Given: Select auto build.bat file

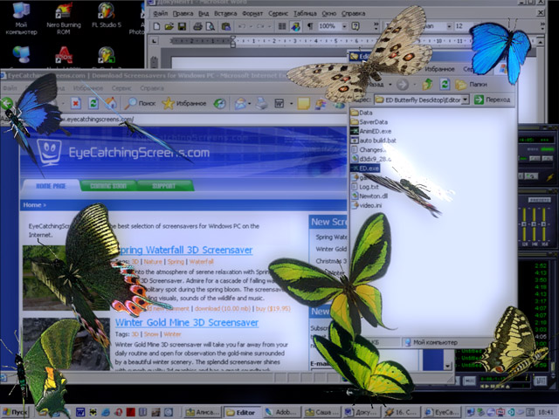Looking at the screenshot, I should (374, 141).
